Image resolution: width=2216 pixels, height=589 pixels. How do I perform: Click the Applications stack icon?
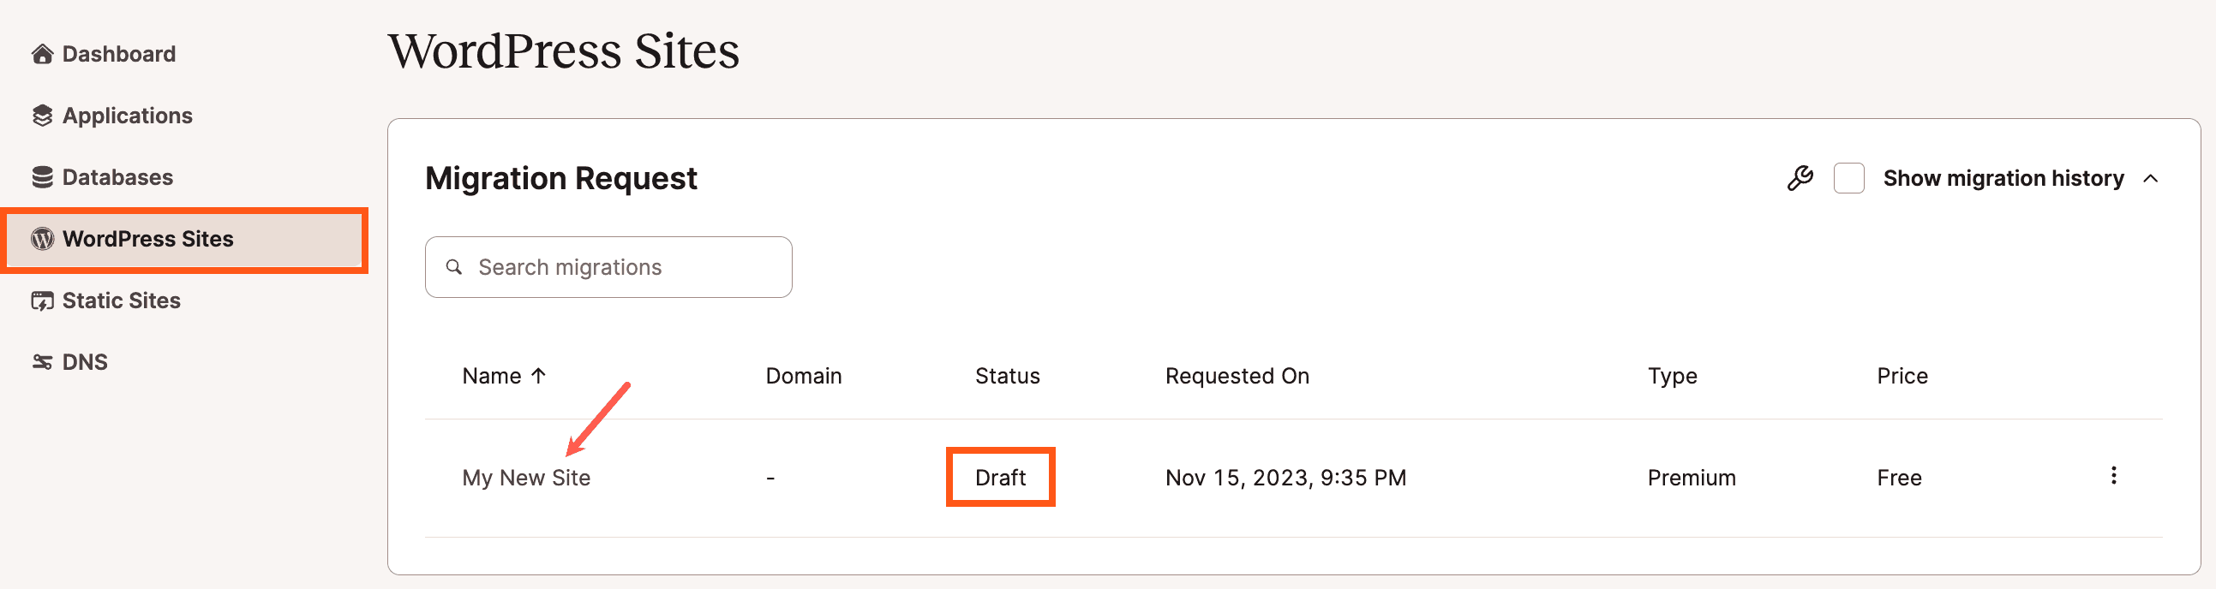point(42,116)
